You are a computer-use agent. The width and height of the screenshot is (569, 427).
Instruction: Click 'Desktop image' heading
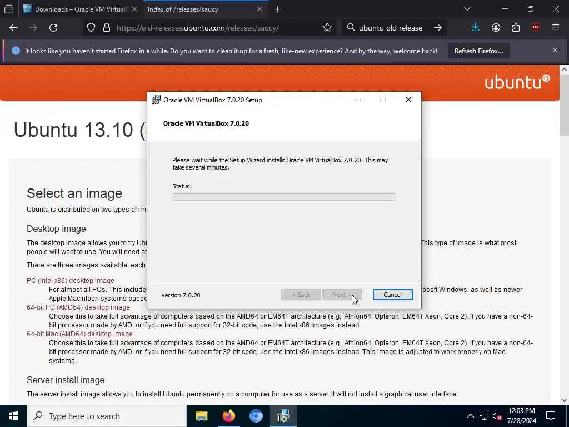[56, 229]
